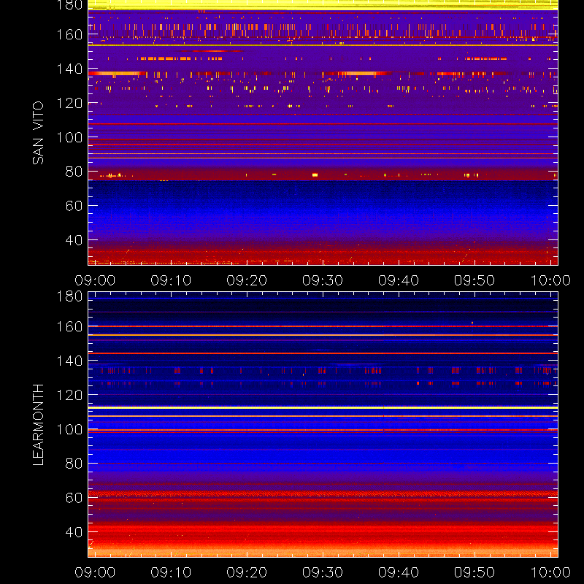Click 09:30 time label under San Vito plot
This screenshot has width=584, height=584.
323,280
